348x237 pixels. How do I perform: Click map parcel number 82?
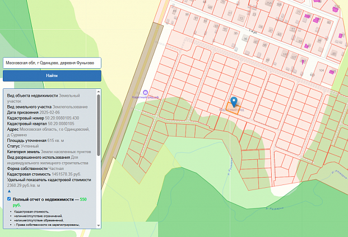(x=280, y=34)
